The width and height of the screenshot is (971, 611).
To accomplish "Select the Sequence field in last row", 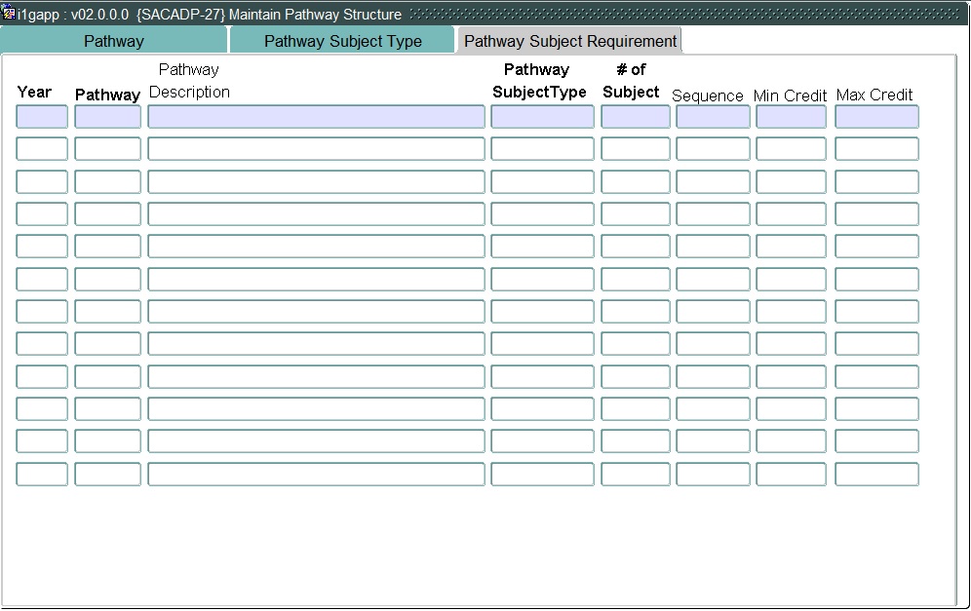I will click(x=713, y=475).
